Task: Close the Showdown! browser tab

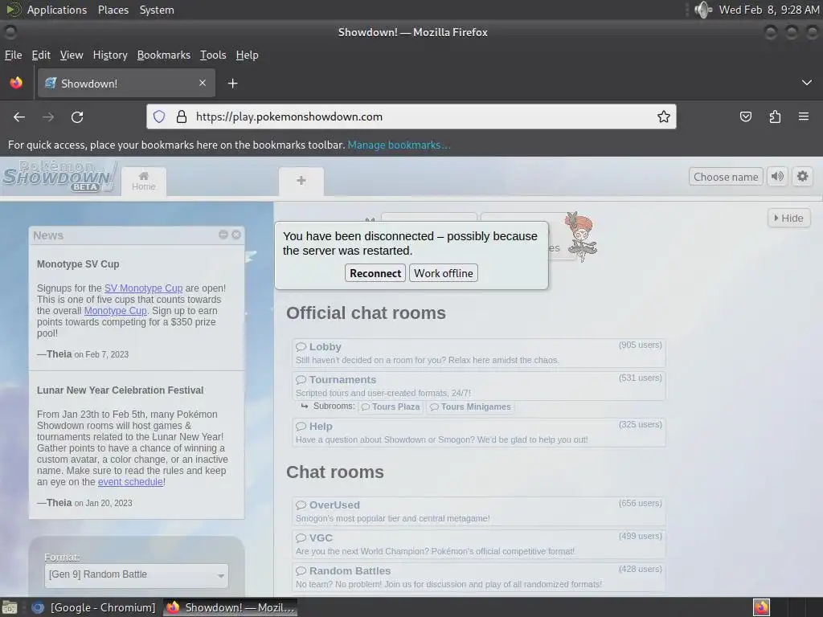Action: tap(203, 83)
